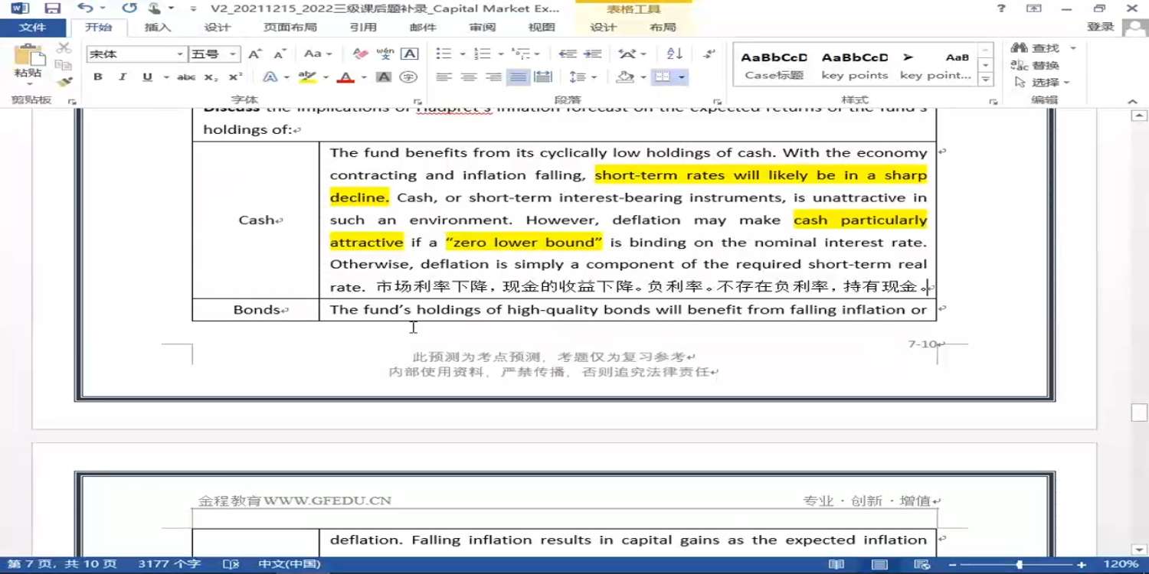Toggle Italic formatting
This screenshot has width=1149, height=574.
[x=122, y=77]
